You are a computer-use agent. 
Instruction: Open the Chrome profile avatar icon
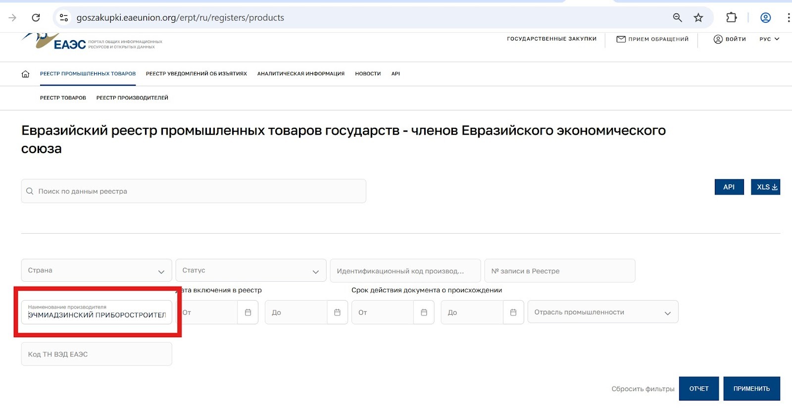[x=765, y=18]
